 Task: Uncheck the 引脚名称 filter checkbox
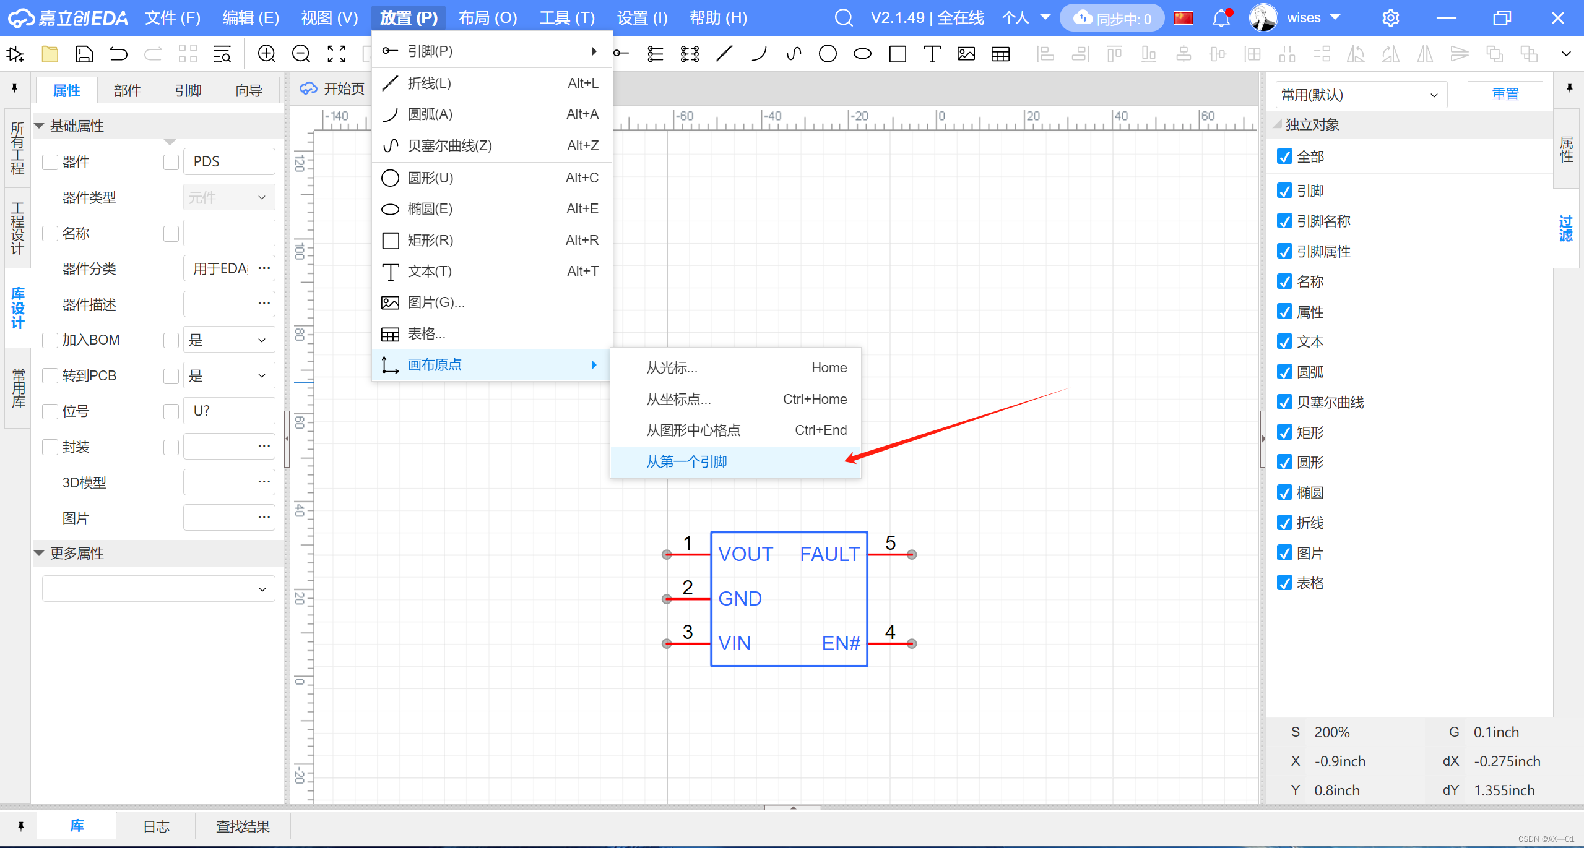coord(1284,221)
